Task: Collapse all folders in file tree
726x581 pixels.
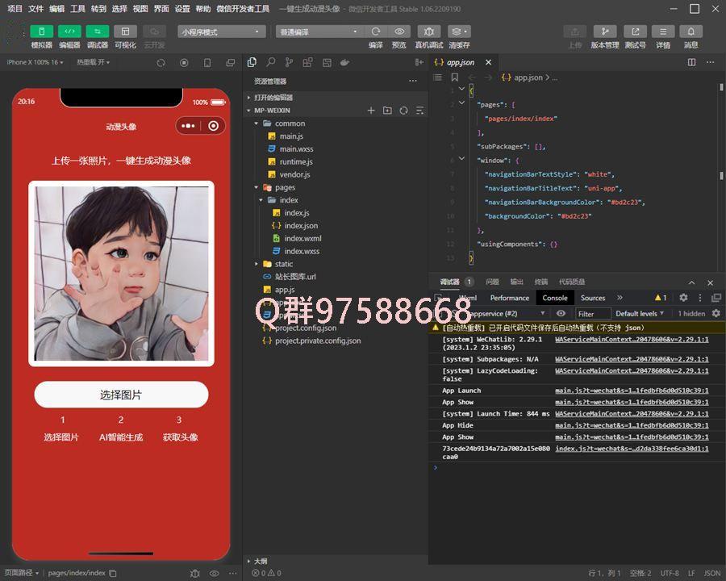Action: point(419,111)
